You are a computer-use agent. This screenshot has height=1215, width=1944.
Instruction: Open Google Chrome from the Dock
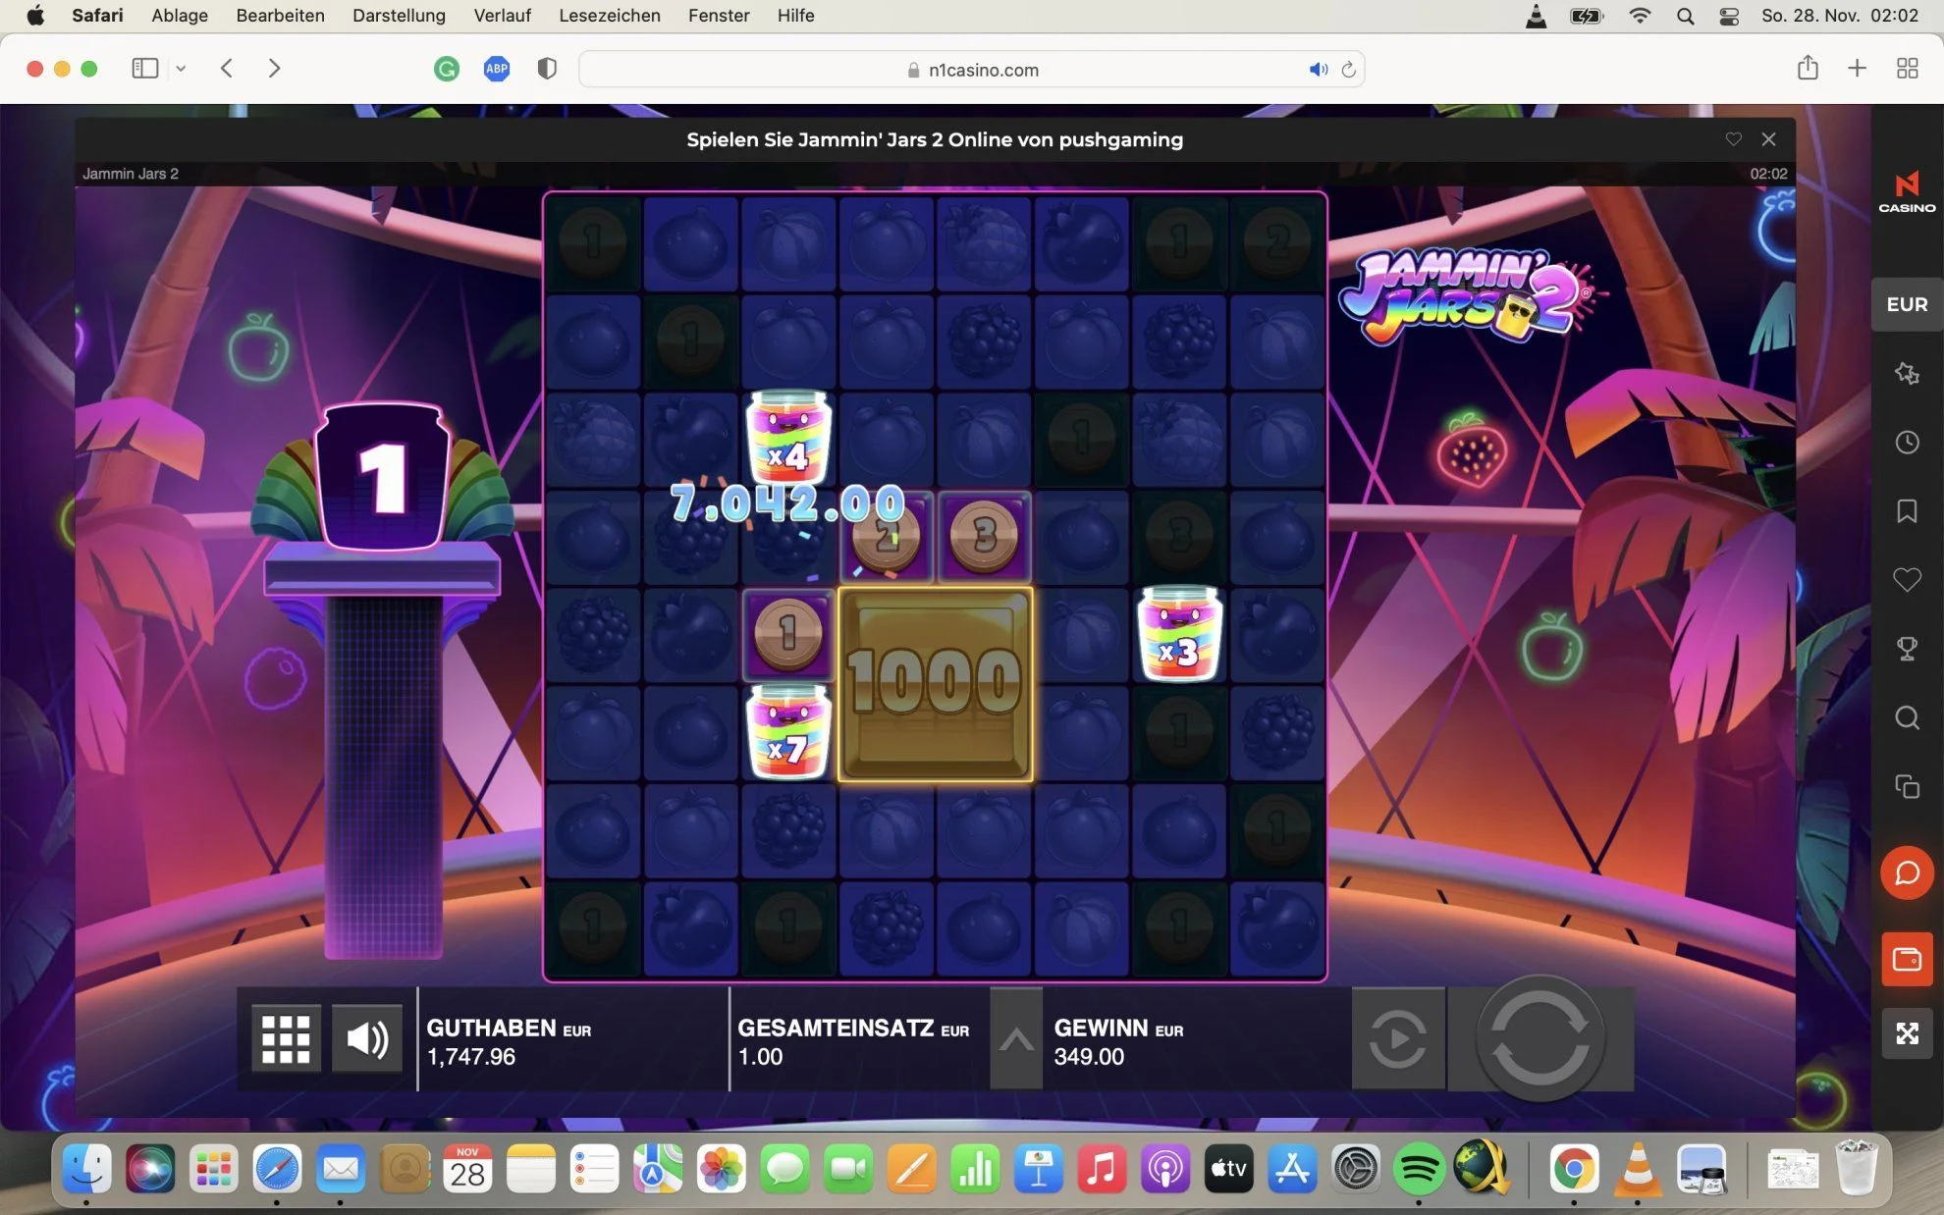tap(1574, 1169)
